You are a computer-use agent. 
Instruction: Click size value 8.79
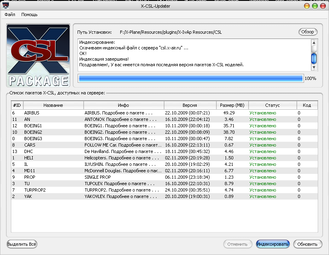coord(229,184)
